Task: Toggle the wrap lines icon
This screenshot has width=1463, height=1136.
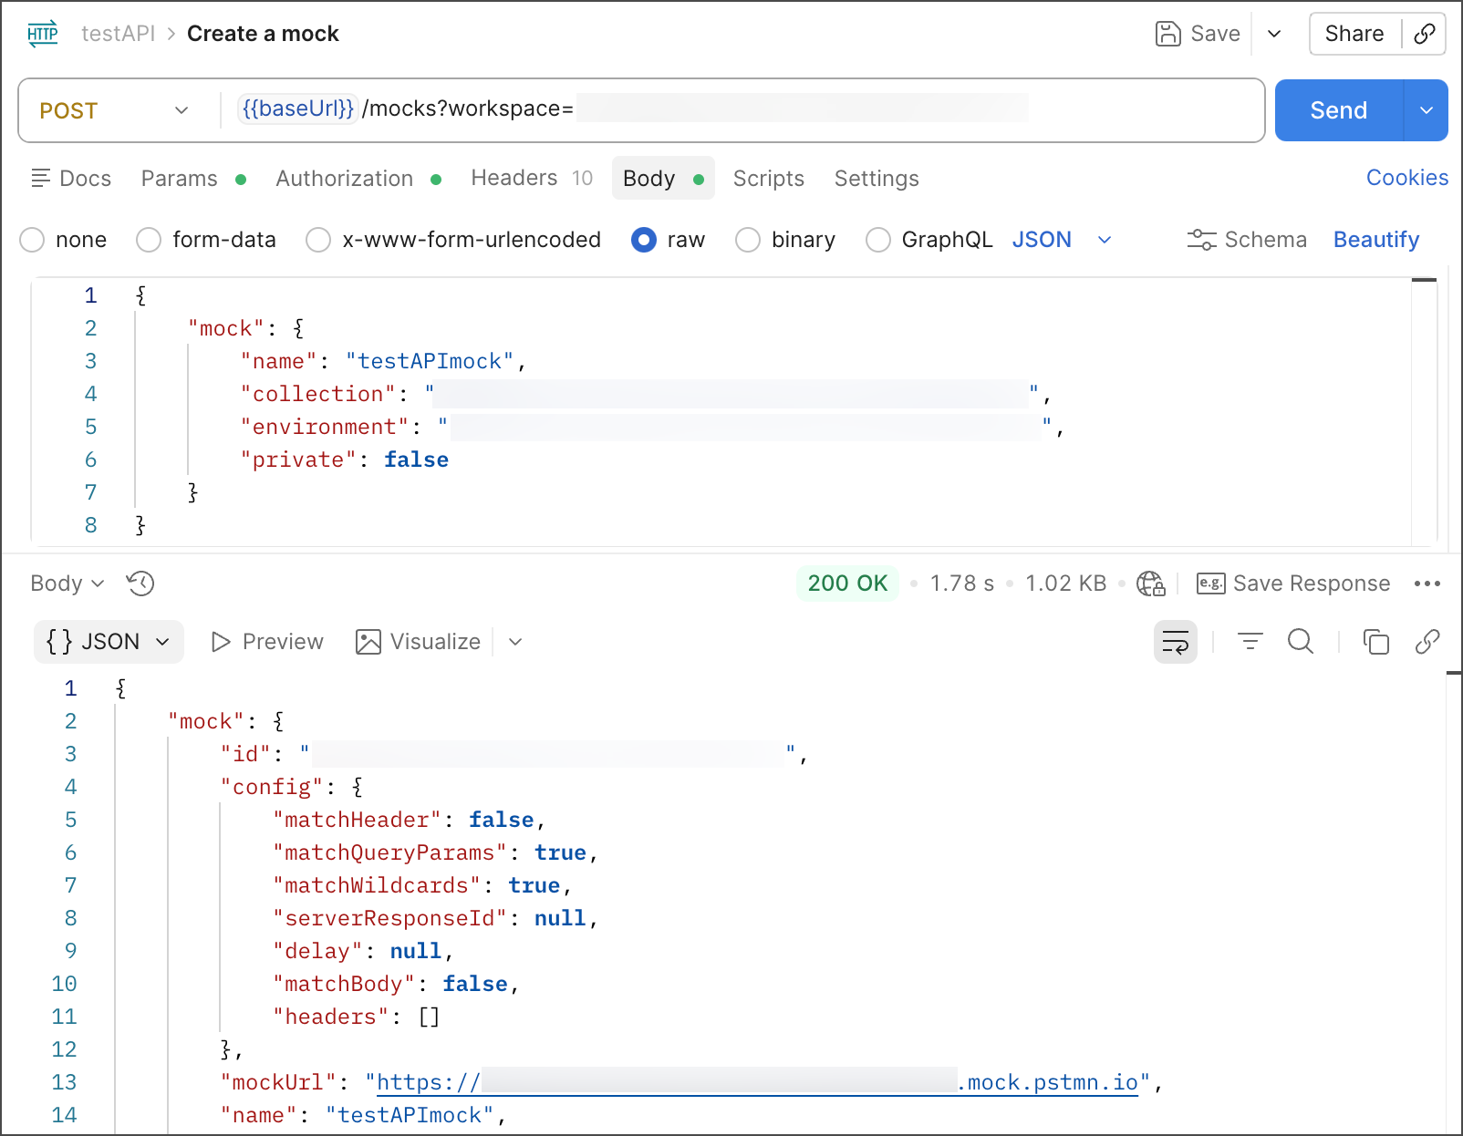Action: point(1176,642)
